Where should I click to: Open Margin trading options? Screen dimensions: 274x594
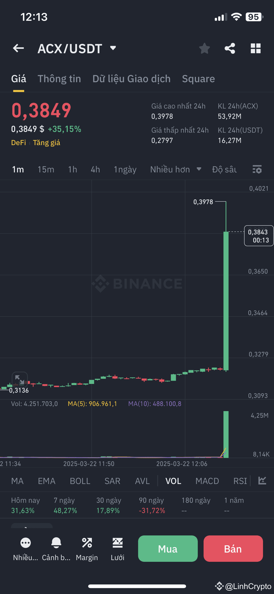pos(87,548)
